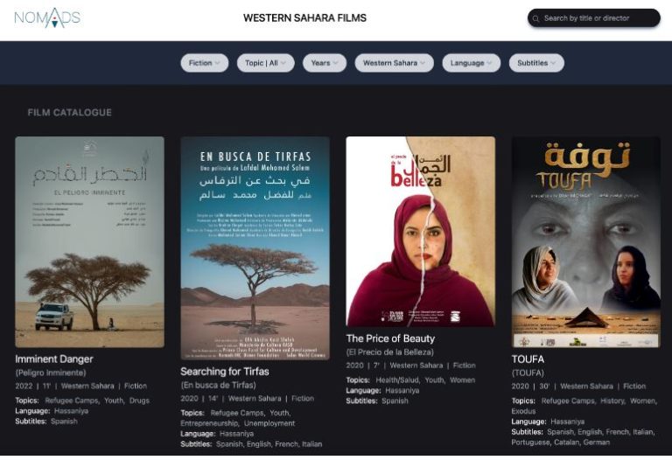The width and height of the screenshot is (672, 460).
Task: Expand the Topic | All dropdown
Action: point(265,63)
